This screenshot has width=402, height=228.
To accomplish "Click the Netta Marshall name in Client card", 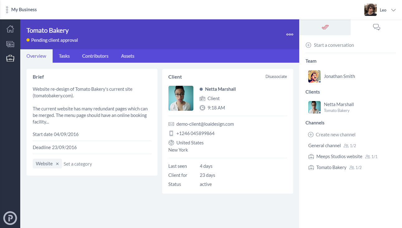I will (x=220, y=89).
